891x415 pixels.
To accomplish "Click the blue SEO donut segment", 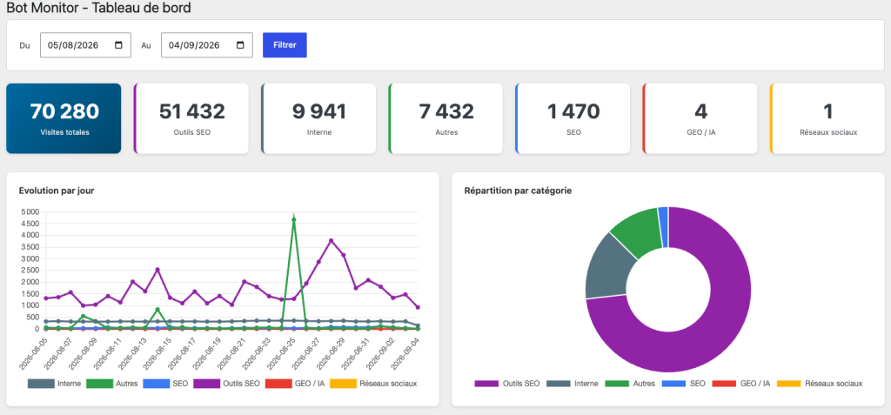I will [x=663, y=227].
